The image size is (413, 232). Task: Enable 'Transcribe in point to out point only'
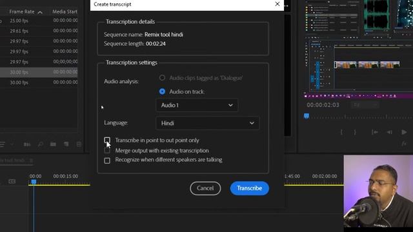pyautogui.click(x=107, y=140)
